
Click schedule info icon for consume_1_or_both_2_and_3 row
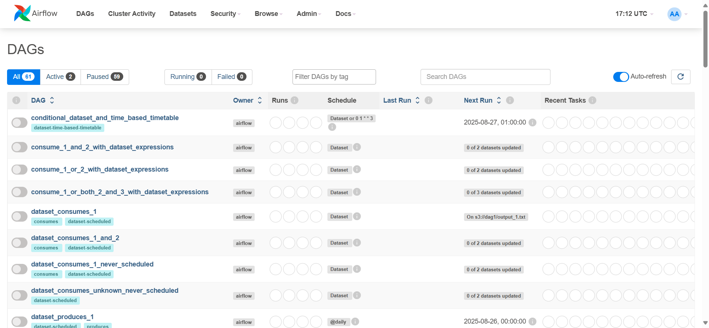357,192
